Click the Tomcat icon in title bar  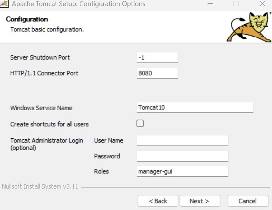click(4, 4)
